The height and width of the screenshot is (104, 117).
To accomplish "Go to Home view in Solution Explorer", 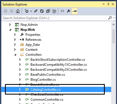I will click(x=18, y=11).
